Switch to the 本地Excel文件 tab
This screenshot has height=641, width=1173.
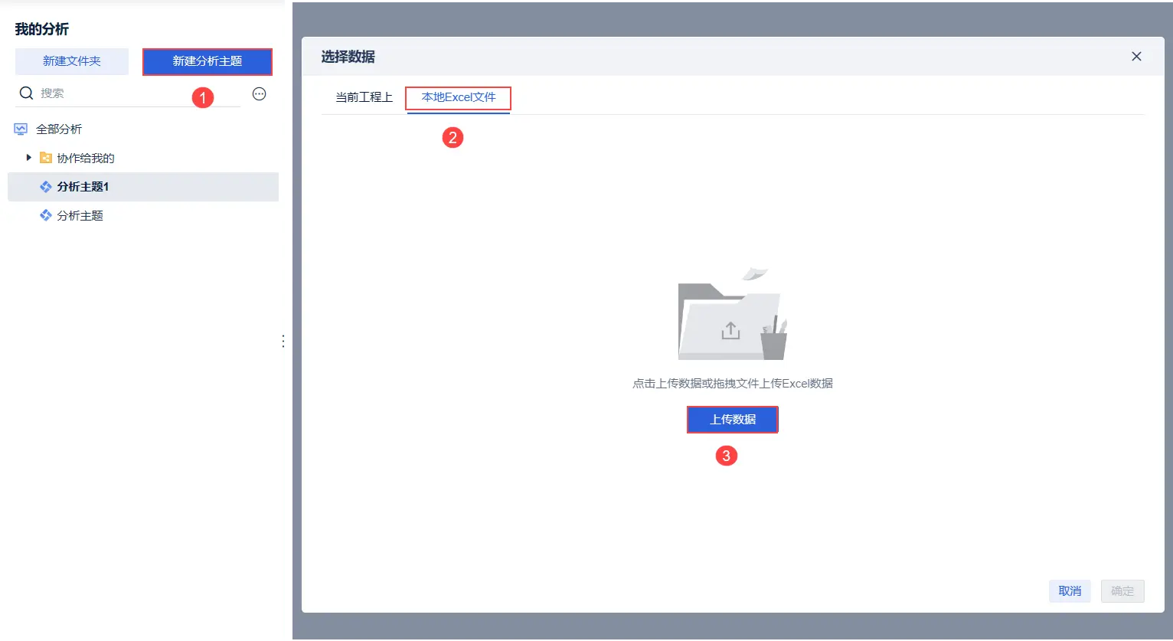tap(459, 97)
